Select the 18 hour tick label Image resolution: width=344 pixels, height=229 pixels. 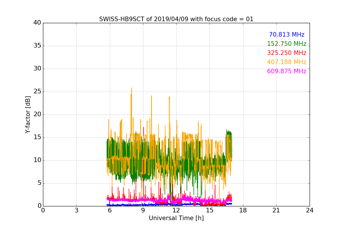click(x=243, y=210)
